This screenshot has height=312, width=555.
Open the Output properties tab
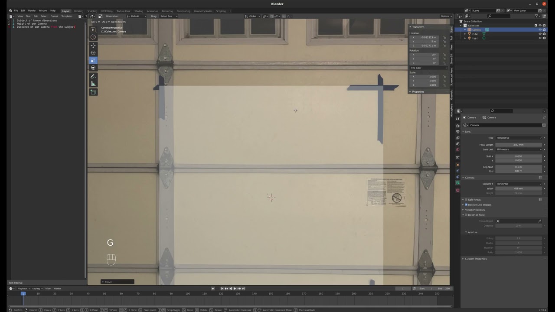458,132
